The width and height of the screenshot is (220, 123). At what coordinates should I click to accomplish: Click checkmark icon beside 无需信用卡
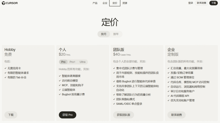[5, 68]
